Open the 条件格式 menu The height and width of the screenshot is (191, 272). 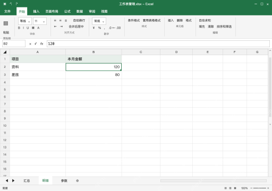pyautogui.click(x=134, y=21)
